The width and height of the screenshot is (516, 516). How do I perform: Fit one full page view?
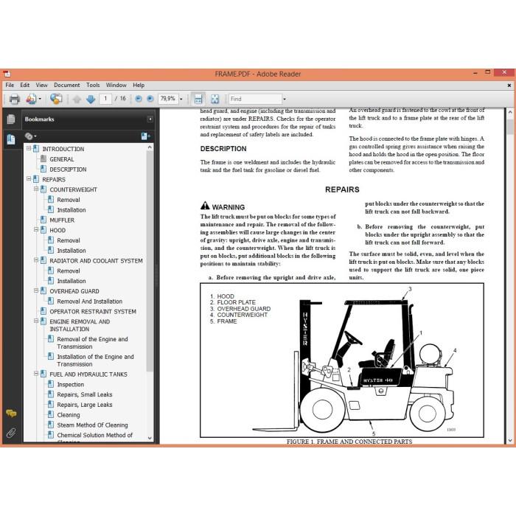215,99
